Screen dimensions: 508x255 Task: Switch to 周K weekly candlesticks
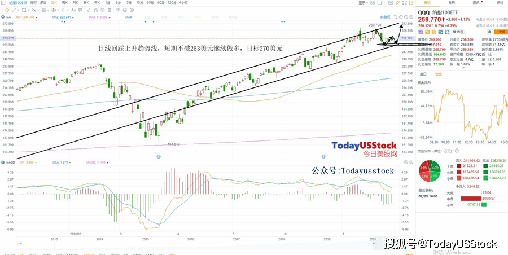(65, 2)
